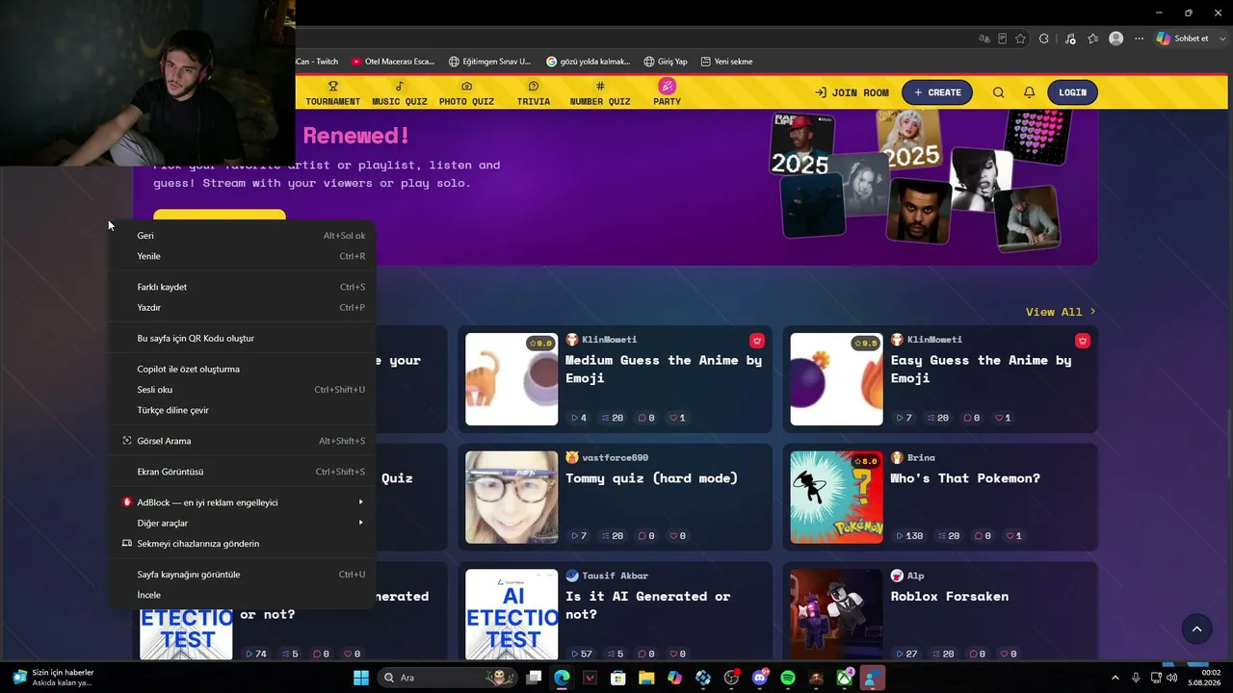1233x693 pixels.
Task: Click the Copilot icon beside Sohbet et
Action: (x=1164, y=38)
